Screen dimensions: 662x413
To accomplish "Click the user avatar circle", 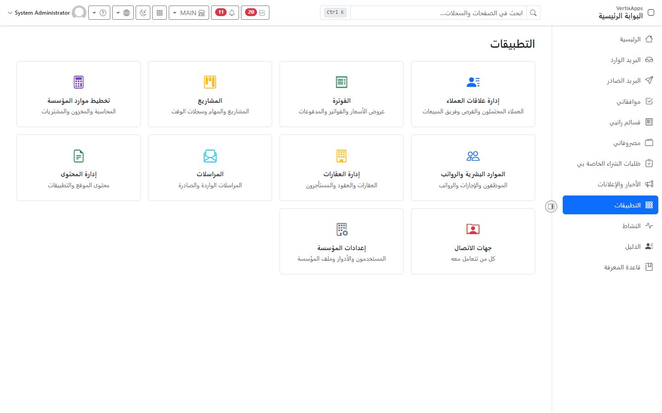I will [x=79, y=13].
